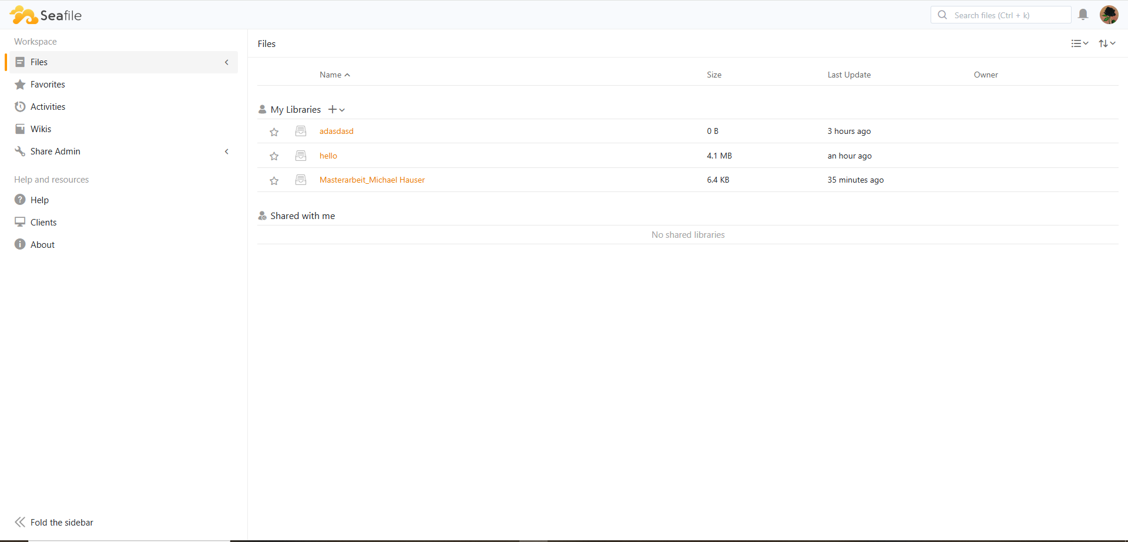
Task: Click the adasdasd library icon
Action: coord(301,132)
